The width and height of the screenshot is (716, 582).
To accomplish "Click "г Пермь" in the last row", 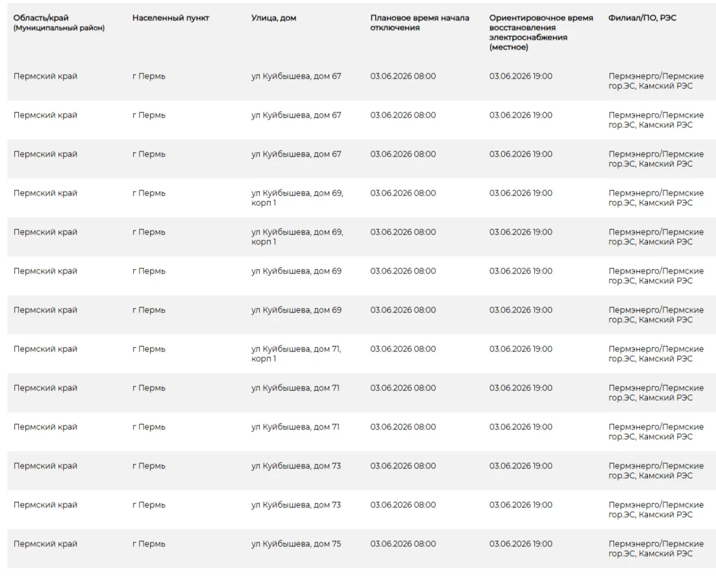I will pyautogui.click(x=149, y=544).
